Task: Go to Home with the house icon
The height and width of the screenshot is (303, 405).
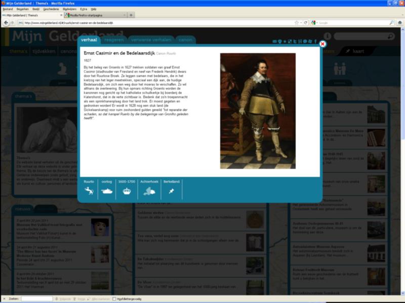Action: [x=400, y=23]
